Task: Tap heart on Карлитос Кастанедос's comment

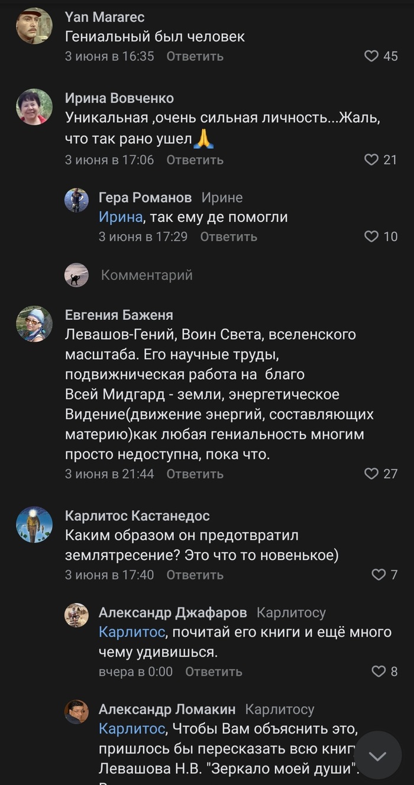Action: pos(377,575)
